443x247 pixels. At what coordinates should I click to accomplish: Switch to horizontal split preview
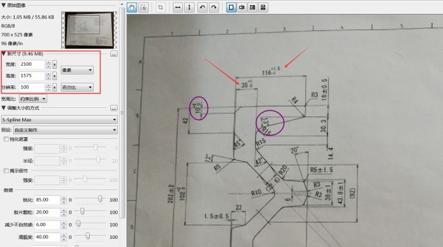pos(263,8)
